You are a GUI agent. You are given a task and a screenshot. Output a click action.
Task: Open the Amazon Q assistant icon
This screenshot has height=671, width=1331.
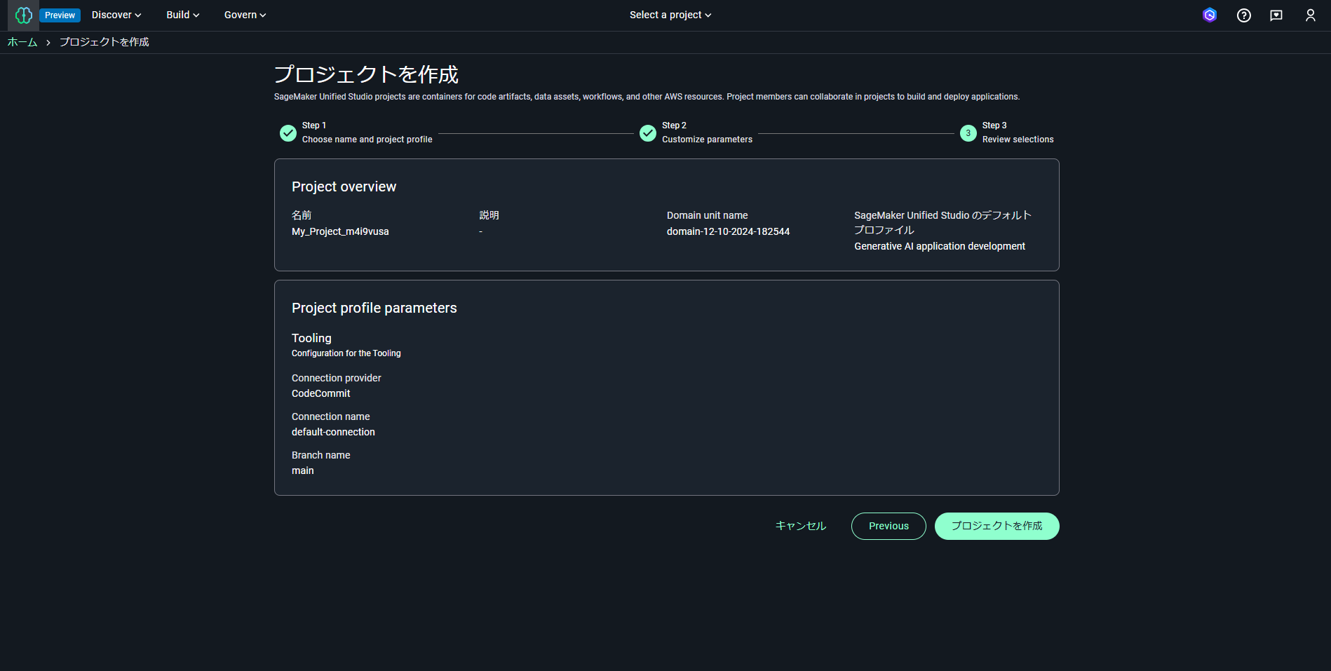[1210, 15]
